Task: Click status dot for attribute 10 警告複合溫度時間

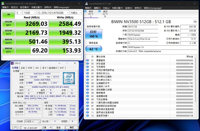Action: (x=87, y=109)
